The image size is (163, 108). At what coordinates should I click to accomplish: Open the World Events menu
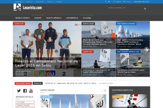[23, 18]
